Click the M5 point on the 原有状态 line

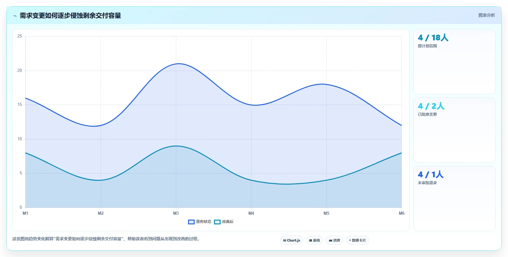(326, 84)
